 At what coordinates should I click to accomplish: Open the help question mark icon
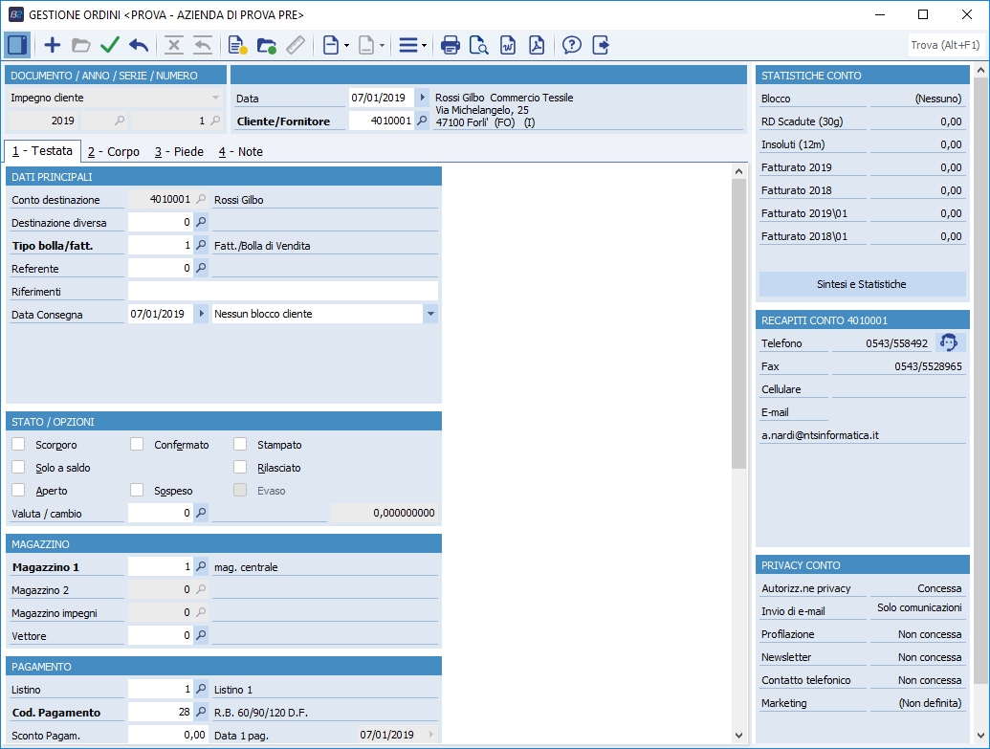pyautogui.click(x=572, y=45)
